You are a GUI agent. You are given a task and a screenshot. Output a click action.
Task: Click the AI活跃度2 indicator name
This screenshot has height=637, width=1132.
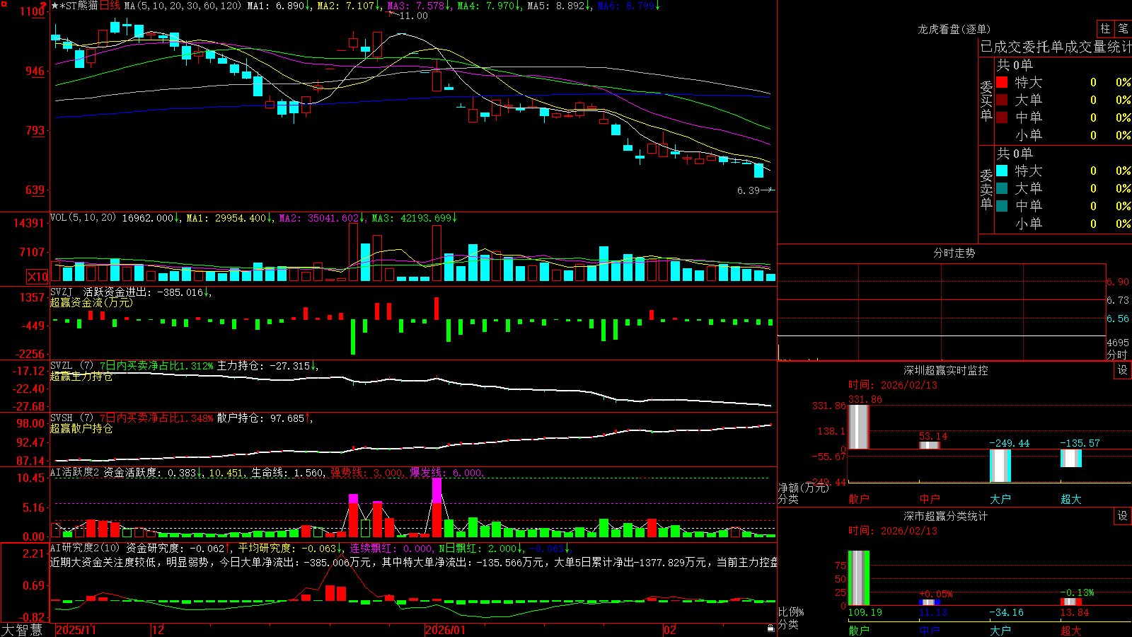click(74, 472)
